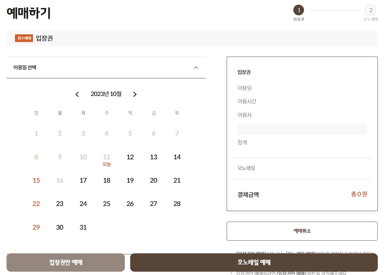Click the 입장권만 예매 button
Viewport: 391px width, 275px height.
pyautogui.click(x=66, y=262)
